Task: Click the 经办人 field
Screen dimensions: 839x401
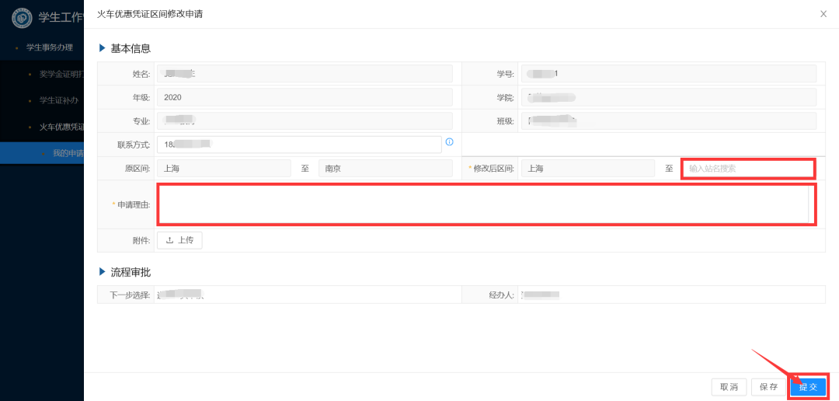Action: coord(668,295)
